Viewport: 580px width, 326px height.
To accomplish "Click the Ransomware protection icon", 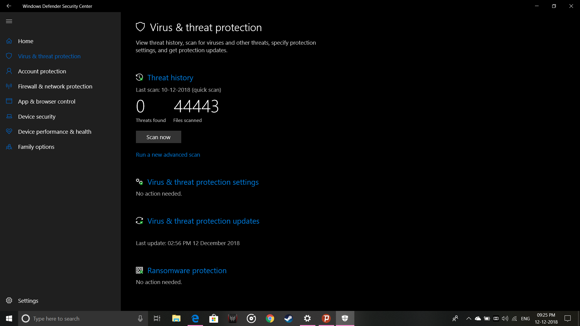I will [x=139, y=270].
